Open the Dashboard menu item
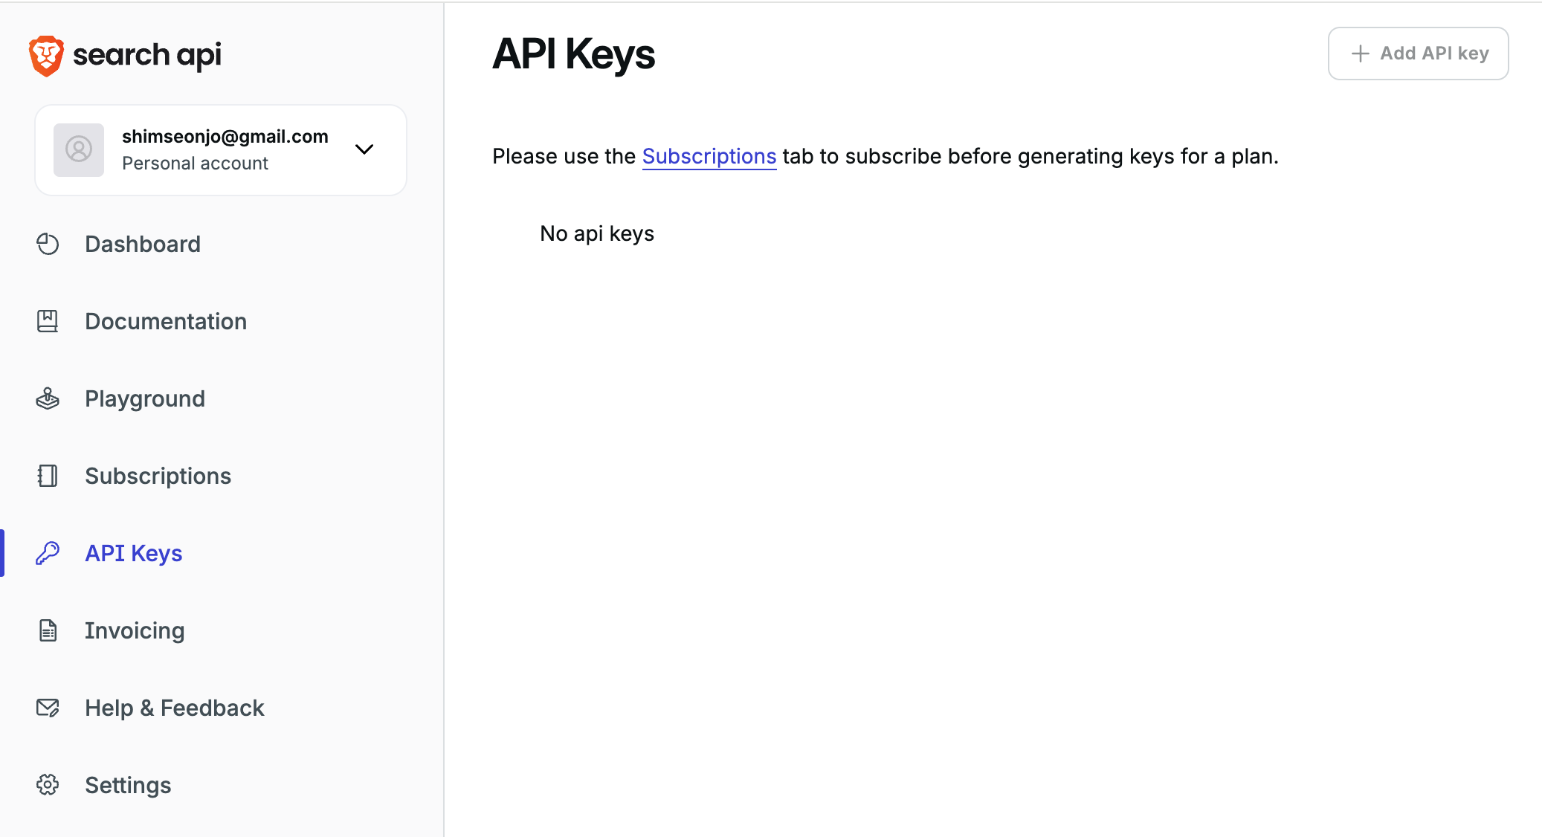The height and width of the screenshot is (837, 1542). click(143, 244)
